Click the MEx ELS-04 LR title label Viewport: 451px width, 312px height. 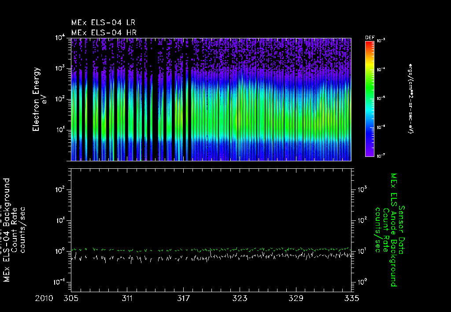pos(103,23)
